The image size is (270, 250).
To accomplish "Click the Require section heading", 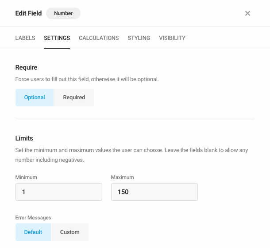I will click(26, 67).
